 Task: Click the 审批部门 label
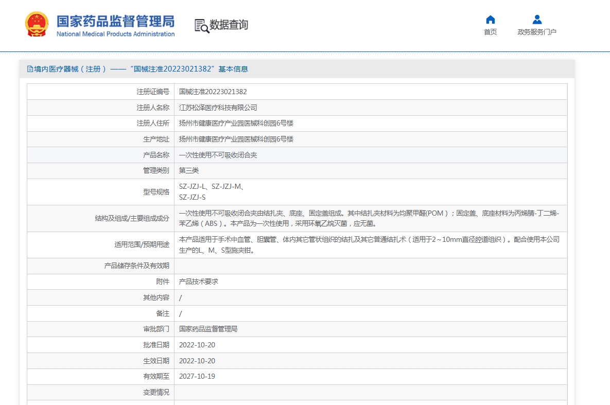[156, 329]
